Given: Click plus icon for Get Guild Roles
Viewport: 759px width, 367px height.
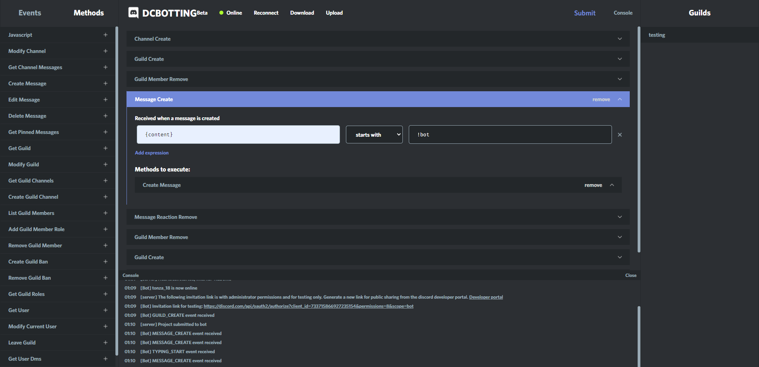Looking at the screenshot, I should 106,294.
